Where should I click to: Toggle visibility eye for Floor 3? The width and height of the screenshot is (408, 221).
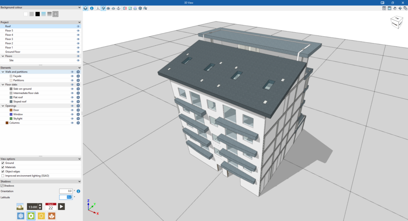pos(78,39)
